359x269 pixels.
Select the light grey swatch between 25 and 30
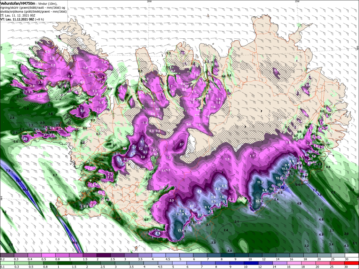click(338, 255)
